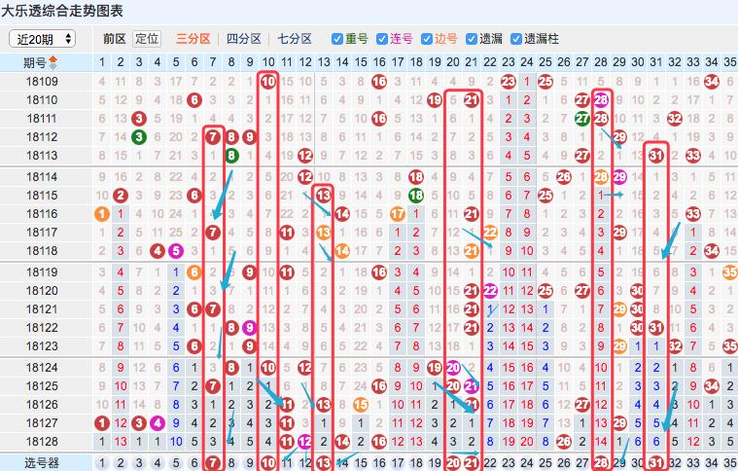
Task: Uncheck the 重号 checkbox
Action: (337, 39)
